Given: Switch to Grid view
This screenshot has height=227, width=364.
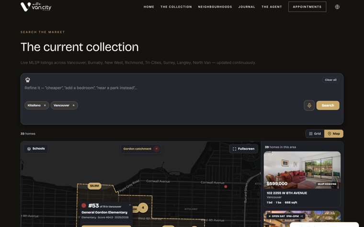Looking at the screenshot, I should point(315,134).
